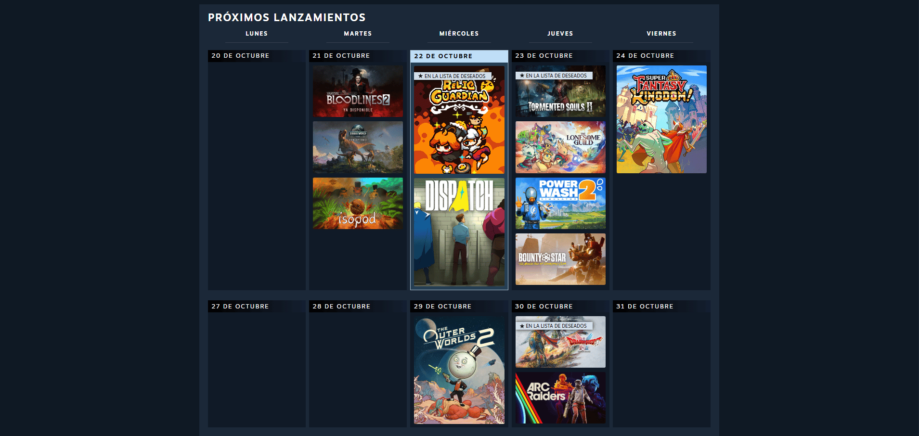Screen dimensions: 919x436
Task: Click the wishlist badge on Dragon Quest
Action: pyautogui.click(x=554, y=326)
